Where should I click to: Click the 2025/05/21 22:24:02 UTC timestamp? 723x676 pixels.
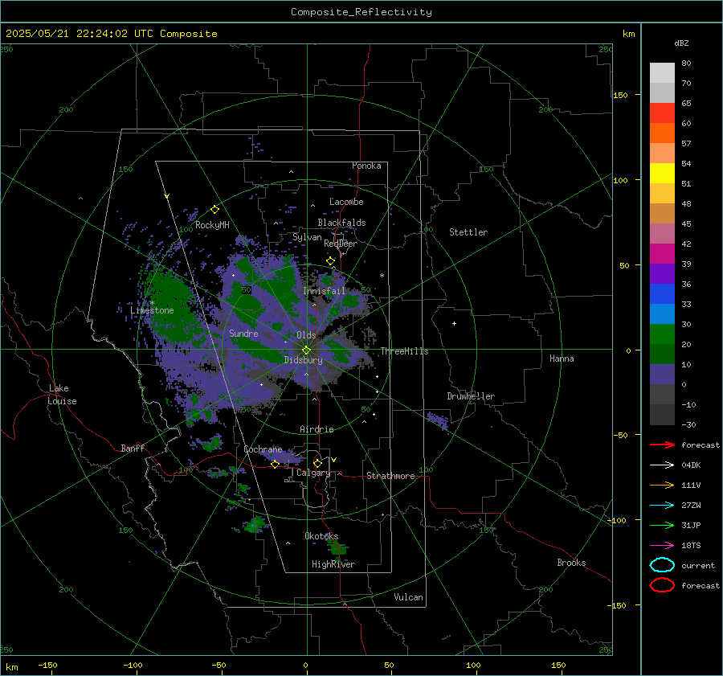[111, 34]
